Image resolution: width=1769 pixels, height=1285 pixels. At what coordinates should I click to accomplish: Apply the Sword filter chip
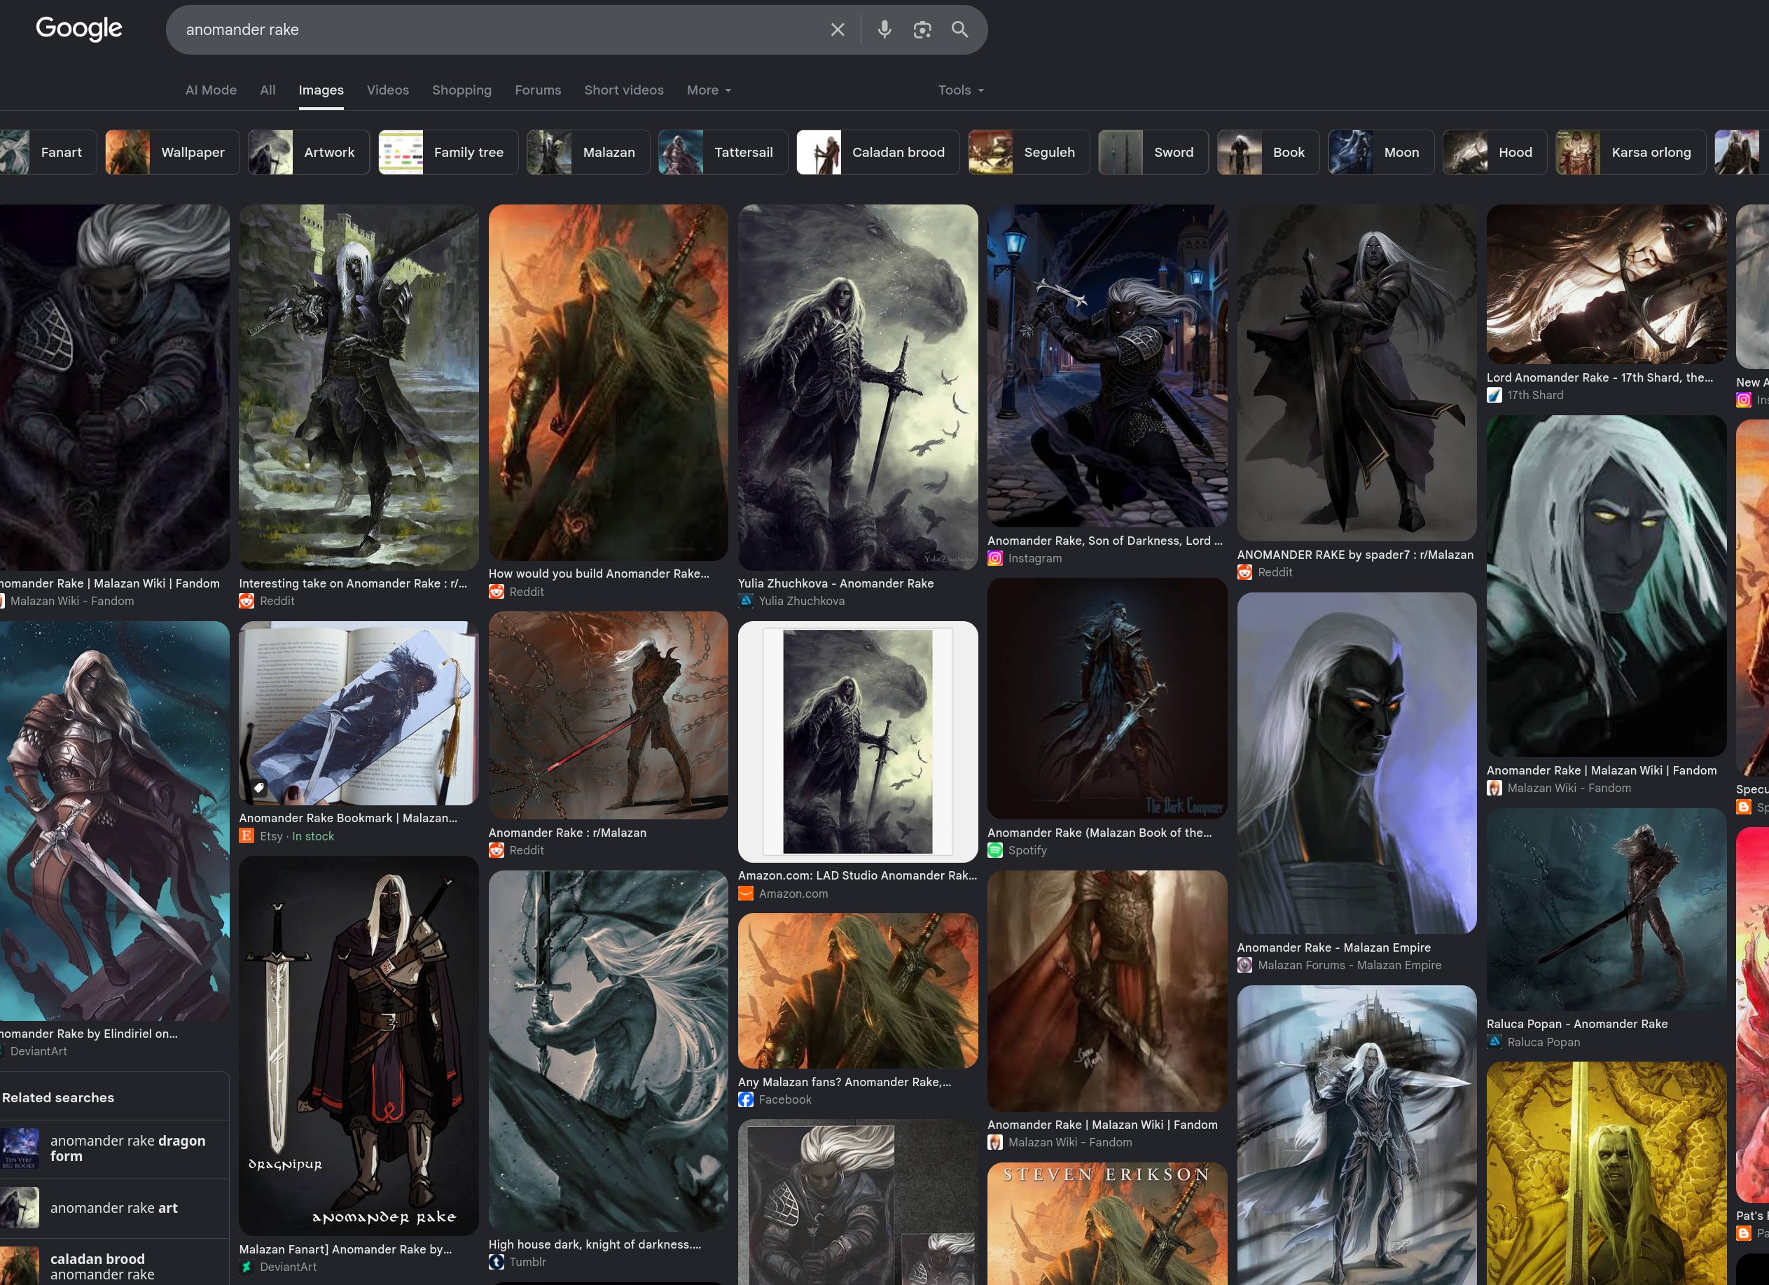click(x=1153, y=152)
